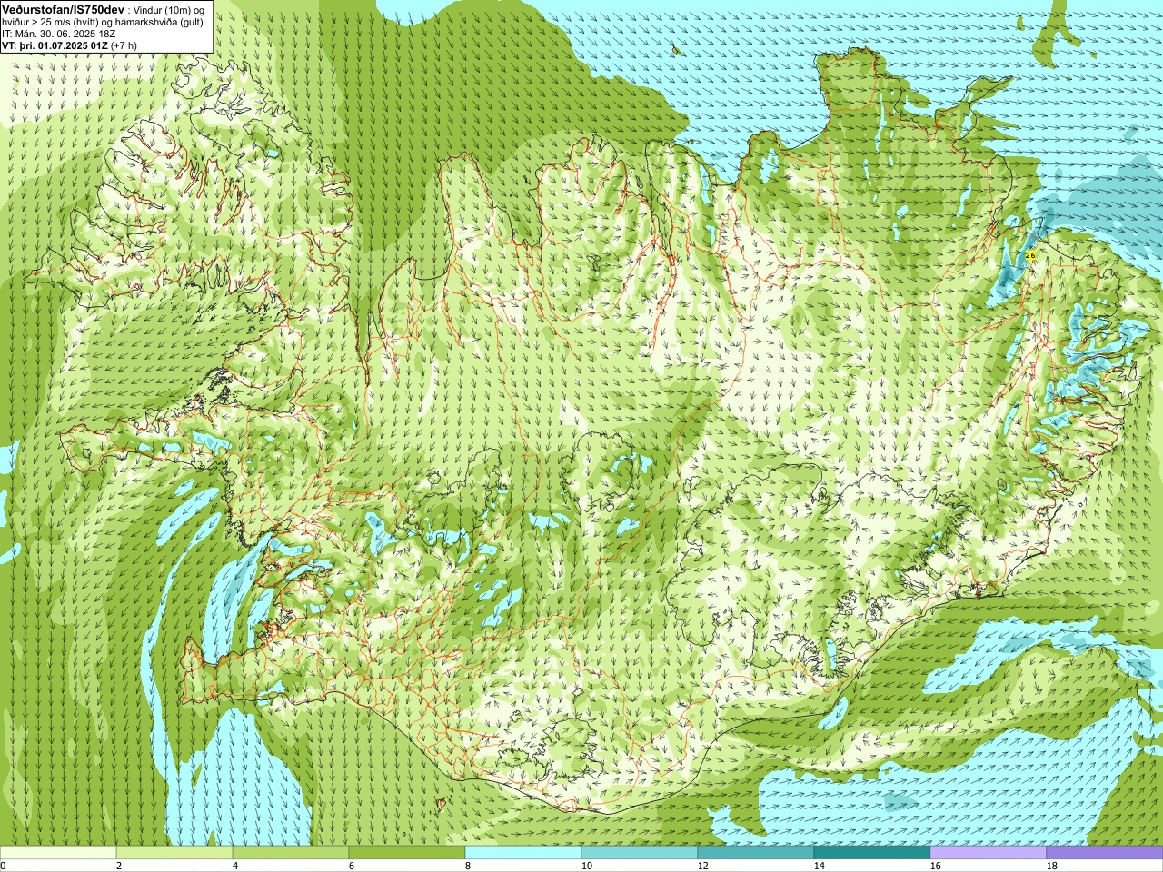Click the 'VT: þri. 01.07.2025 01Z' valid time

tap(55, 45)
